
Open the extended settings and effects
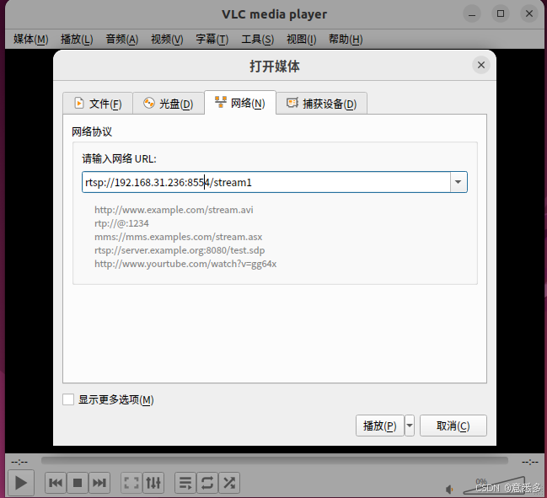coord(153,483)
